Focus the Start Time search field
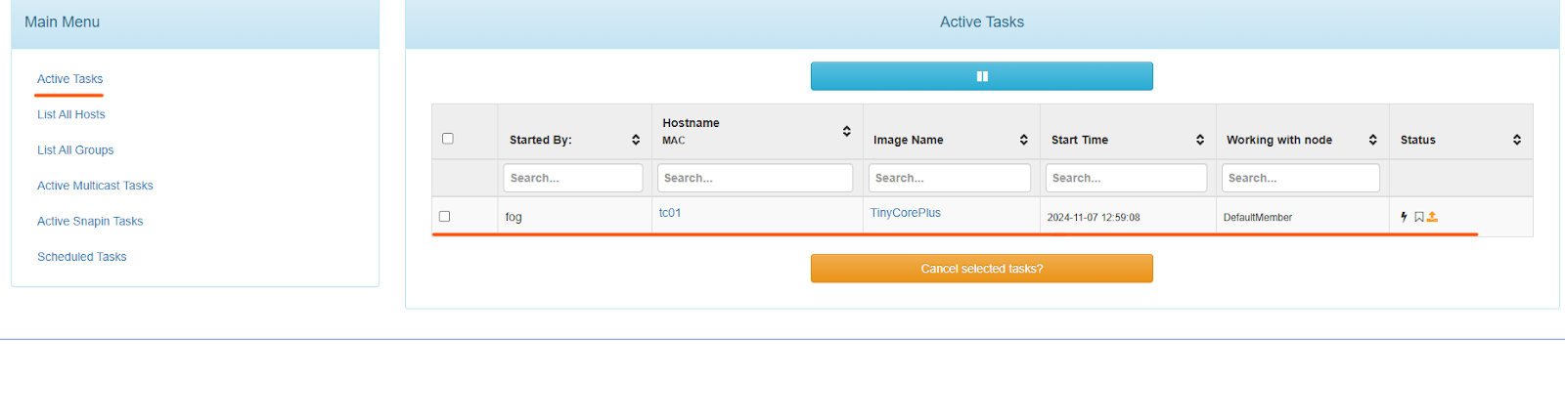The height and width of the screenshot is (420, 1565). pos(1126,178)
